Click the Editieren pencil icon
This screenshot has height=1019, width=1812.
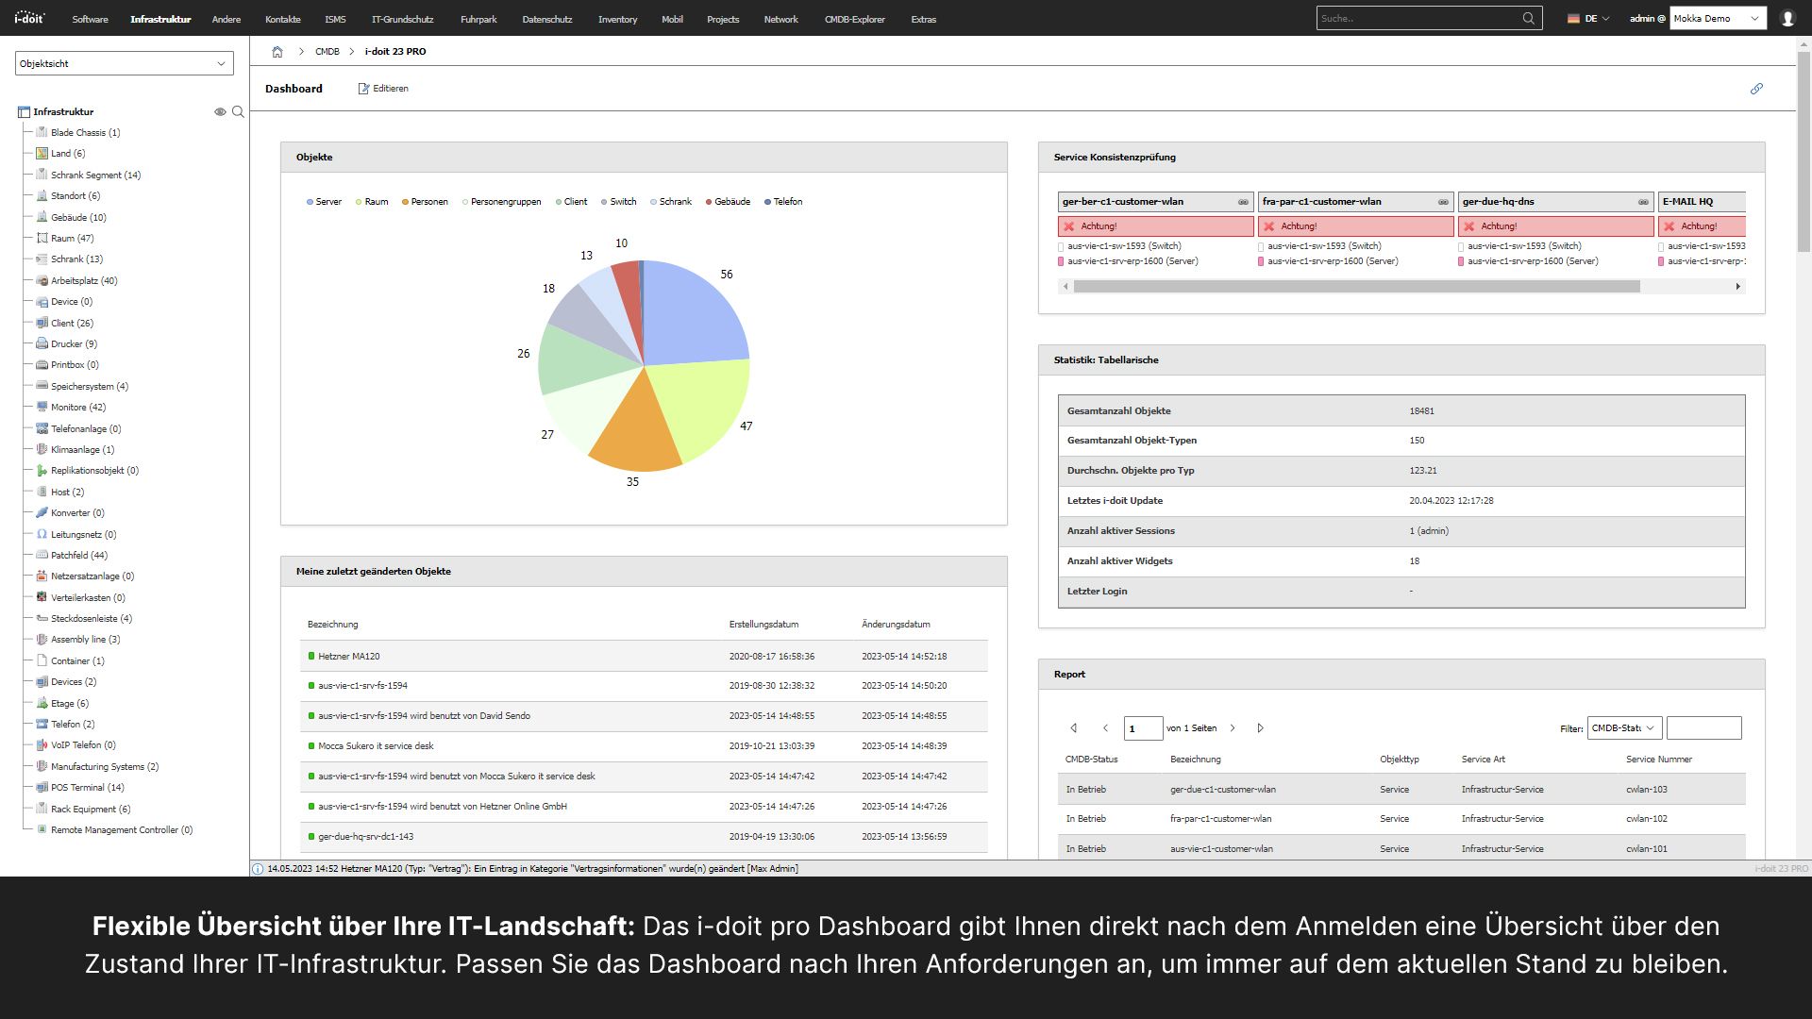pyautogui.click(x=363, y=89)
